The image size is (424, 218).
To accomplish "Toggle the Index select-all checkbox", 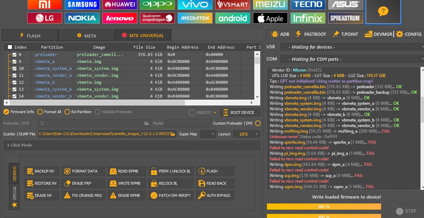I will tap(10, 47).
